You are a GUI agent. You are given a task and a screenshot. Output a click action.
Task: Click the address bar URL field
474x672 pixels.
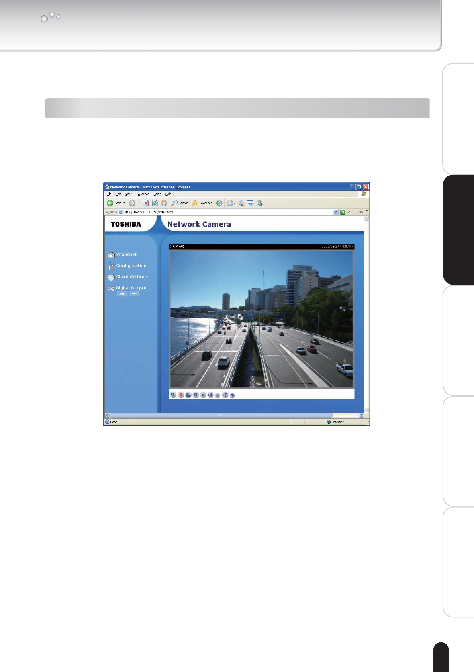[228, 212]
